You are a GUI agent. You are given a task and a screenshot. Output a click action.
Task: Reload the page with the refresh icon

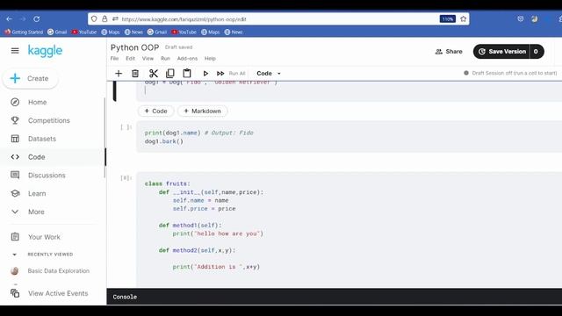[x=37, y=19]
